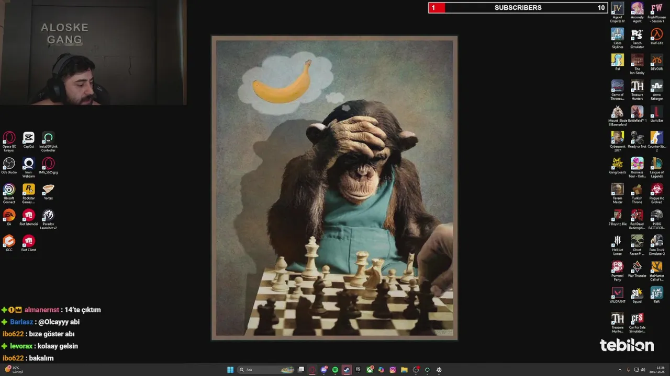Launch the Anomaly Agent desktop shortcut
The height and width of the screenshot is (376, 670).
pos(637,13)
